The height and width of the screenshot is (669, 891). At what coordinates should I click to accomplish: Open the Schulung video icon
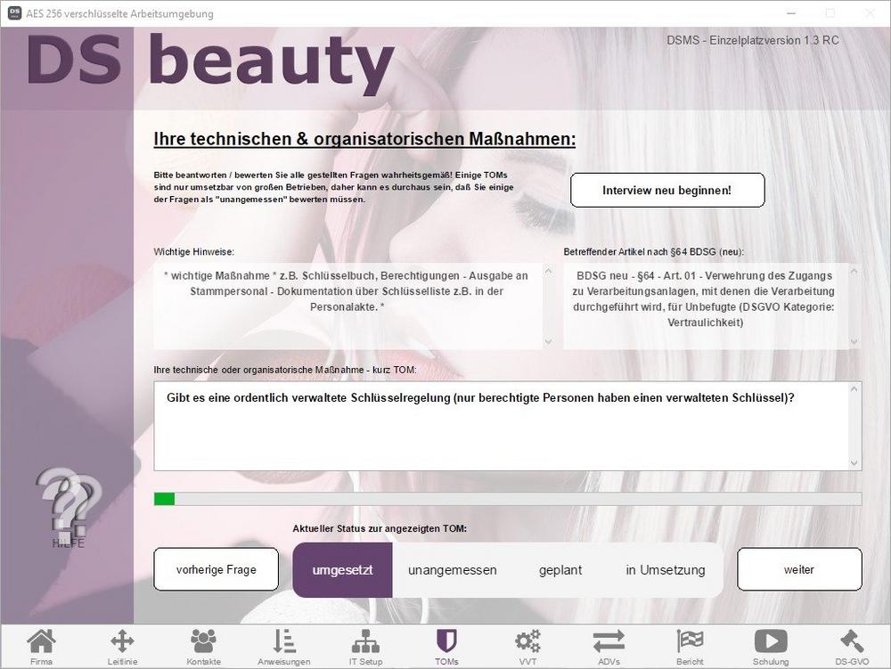point(771,643)
